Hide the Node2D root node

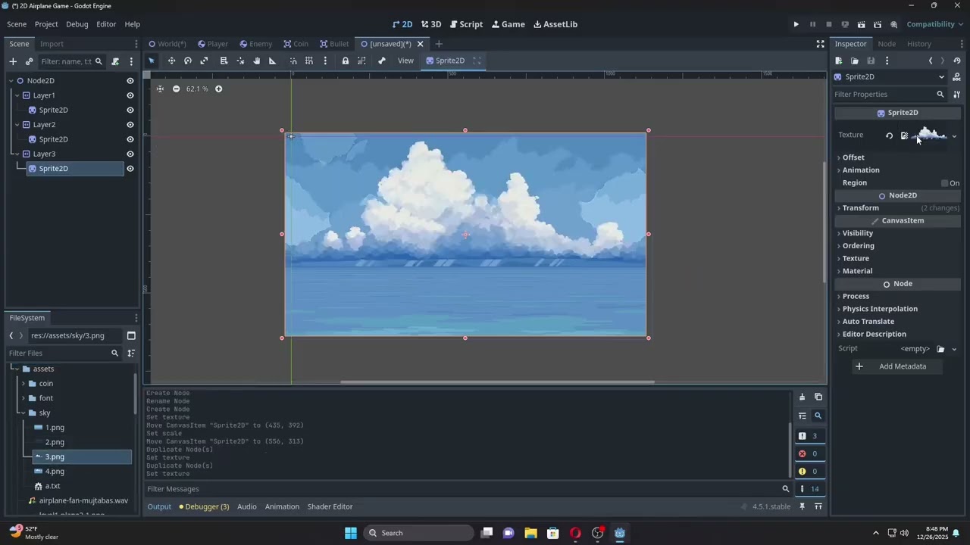tap(130, 81)
